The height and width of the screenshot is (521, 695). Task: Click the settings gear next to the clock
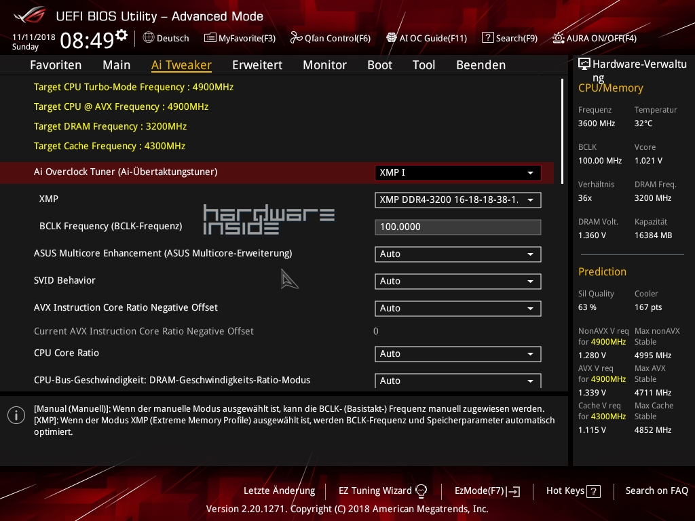coord(121,35)
